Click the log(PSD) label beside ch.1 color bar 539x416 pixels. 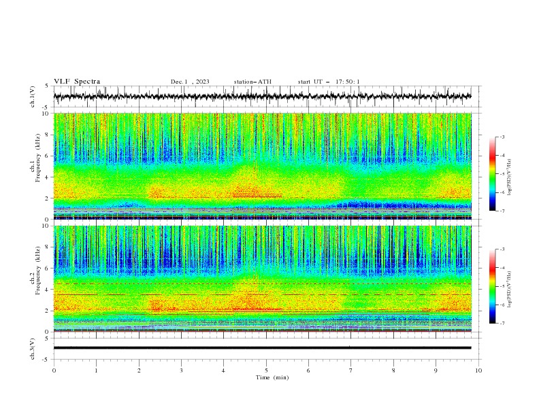pyautogui.click(x=509, y=177)
